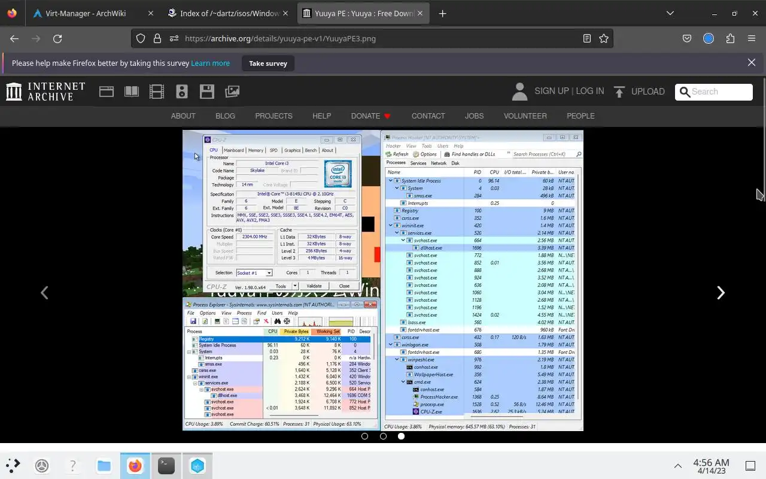Click the Internet Archive logo
766x479 pixels.
point(46,92)
